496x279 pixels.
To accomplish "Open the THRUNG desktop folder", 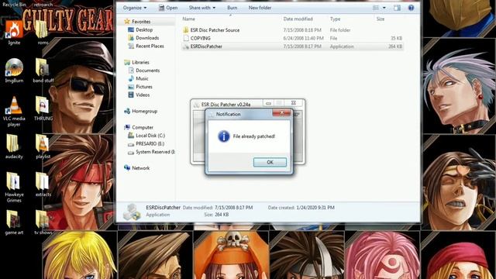I will tap(43, 108).
